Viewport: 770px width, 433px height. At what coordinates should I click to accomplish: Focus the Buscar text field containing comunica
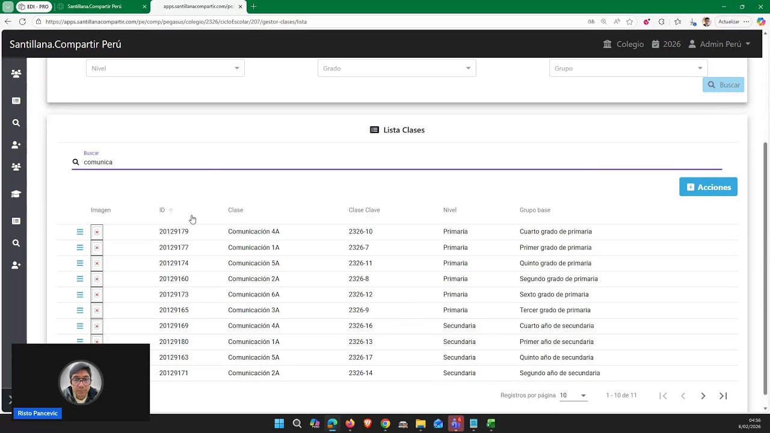point(397,162)
